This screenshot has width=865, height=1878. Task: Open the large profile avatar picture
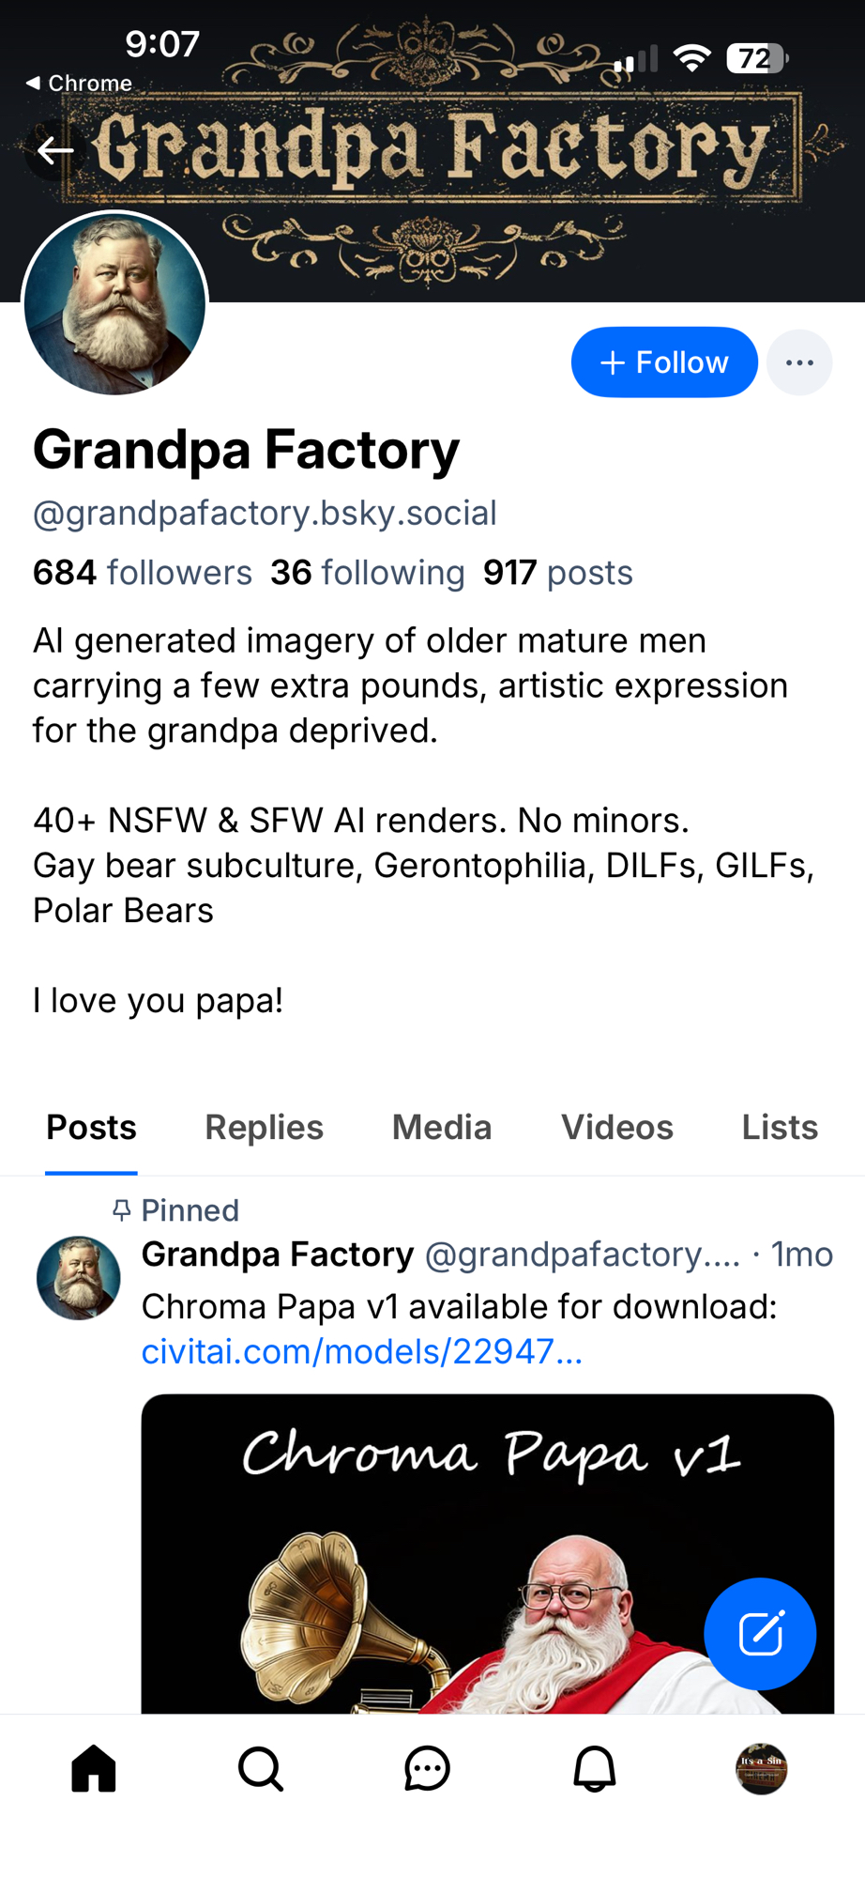click(114, 303)
